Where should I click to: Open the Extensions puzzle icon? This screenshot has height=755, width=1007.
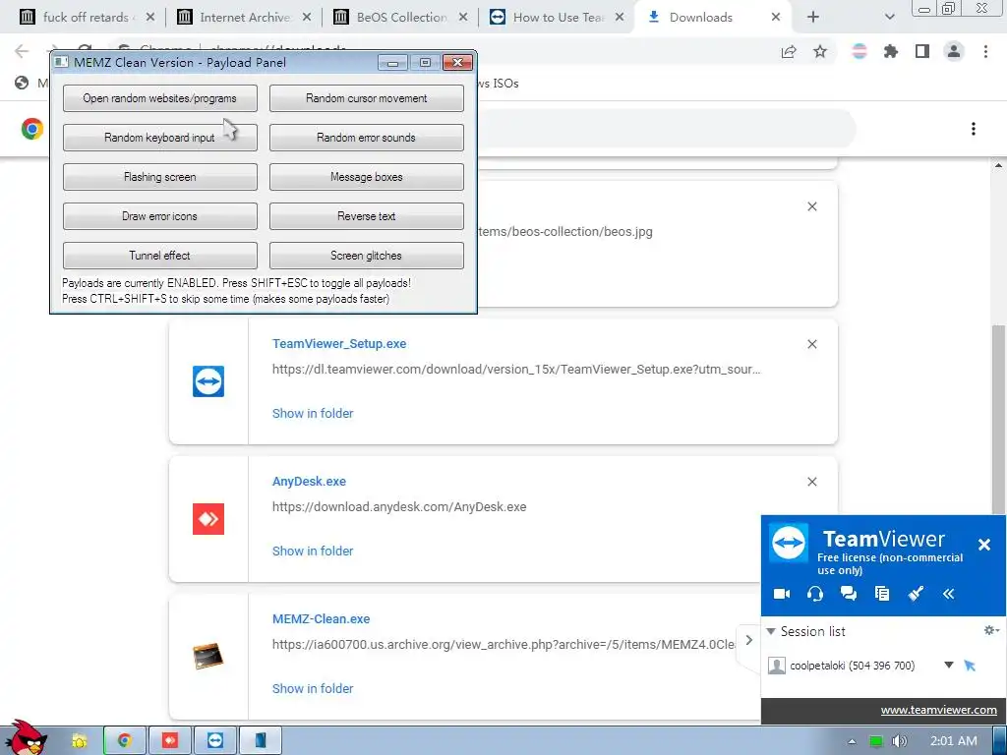(891, 52)
